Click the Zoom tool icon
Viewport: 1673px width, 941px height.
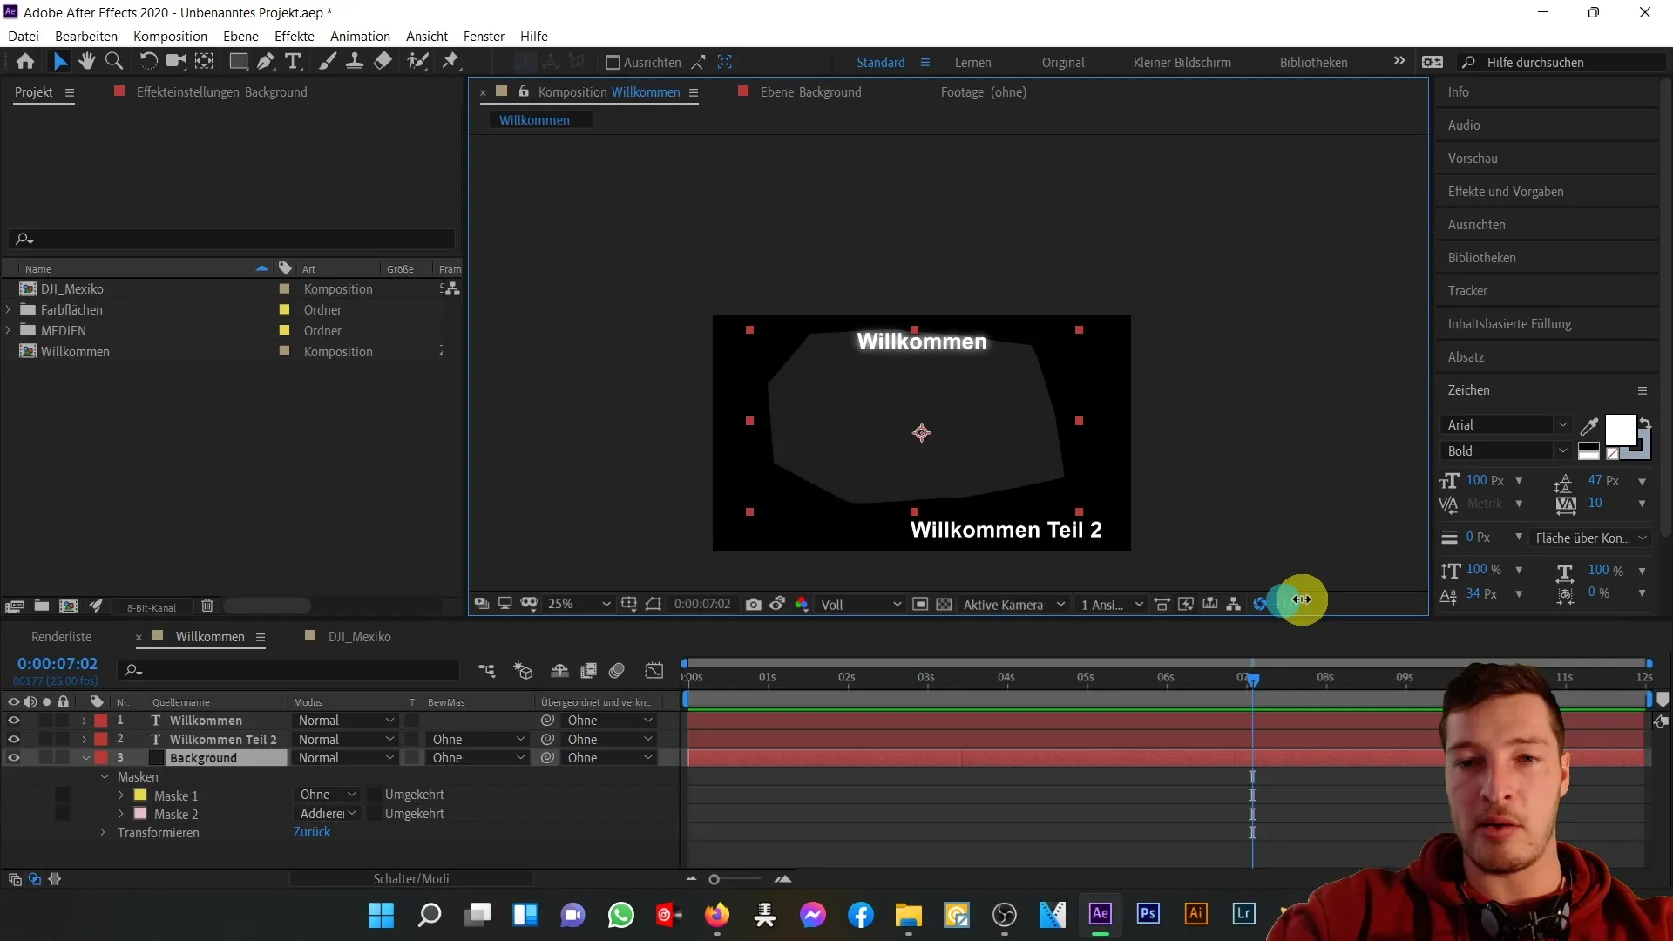click(115, 61)
